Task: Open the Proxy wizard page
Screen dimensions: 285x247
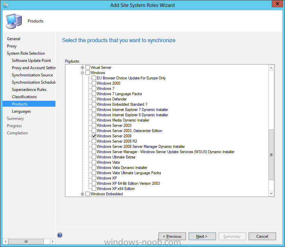Action: [x=12, y=46]
